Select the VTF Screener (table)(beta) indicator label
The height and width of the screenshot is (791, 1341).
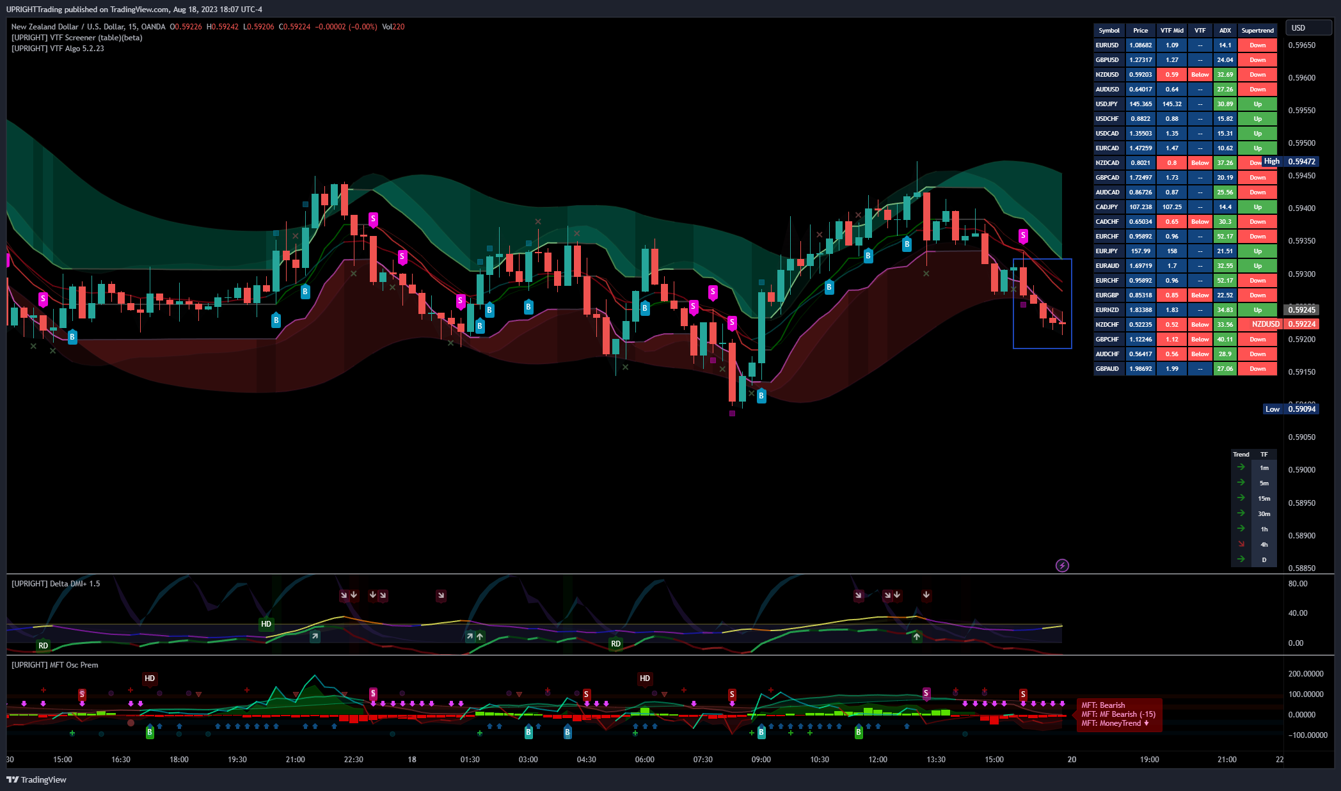[x=77, y=38]
